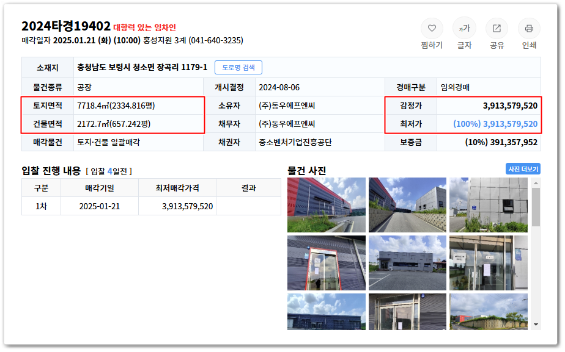The image size is (565, 352).
Task: Click the land area 7718.4㎡(2334.816평)
Action: pos(116,106)
